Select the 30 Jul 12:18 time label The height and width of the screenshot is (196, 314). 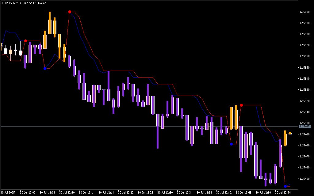coord(106,193)
